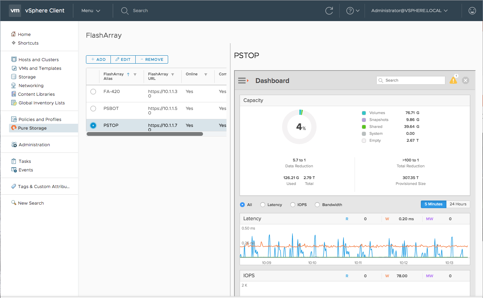Open the Dashboard hamburger menu

243,80
